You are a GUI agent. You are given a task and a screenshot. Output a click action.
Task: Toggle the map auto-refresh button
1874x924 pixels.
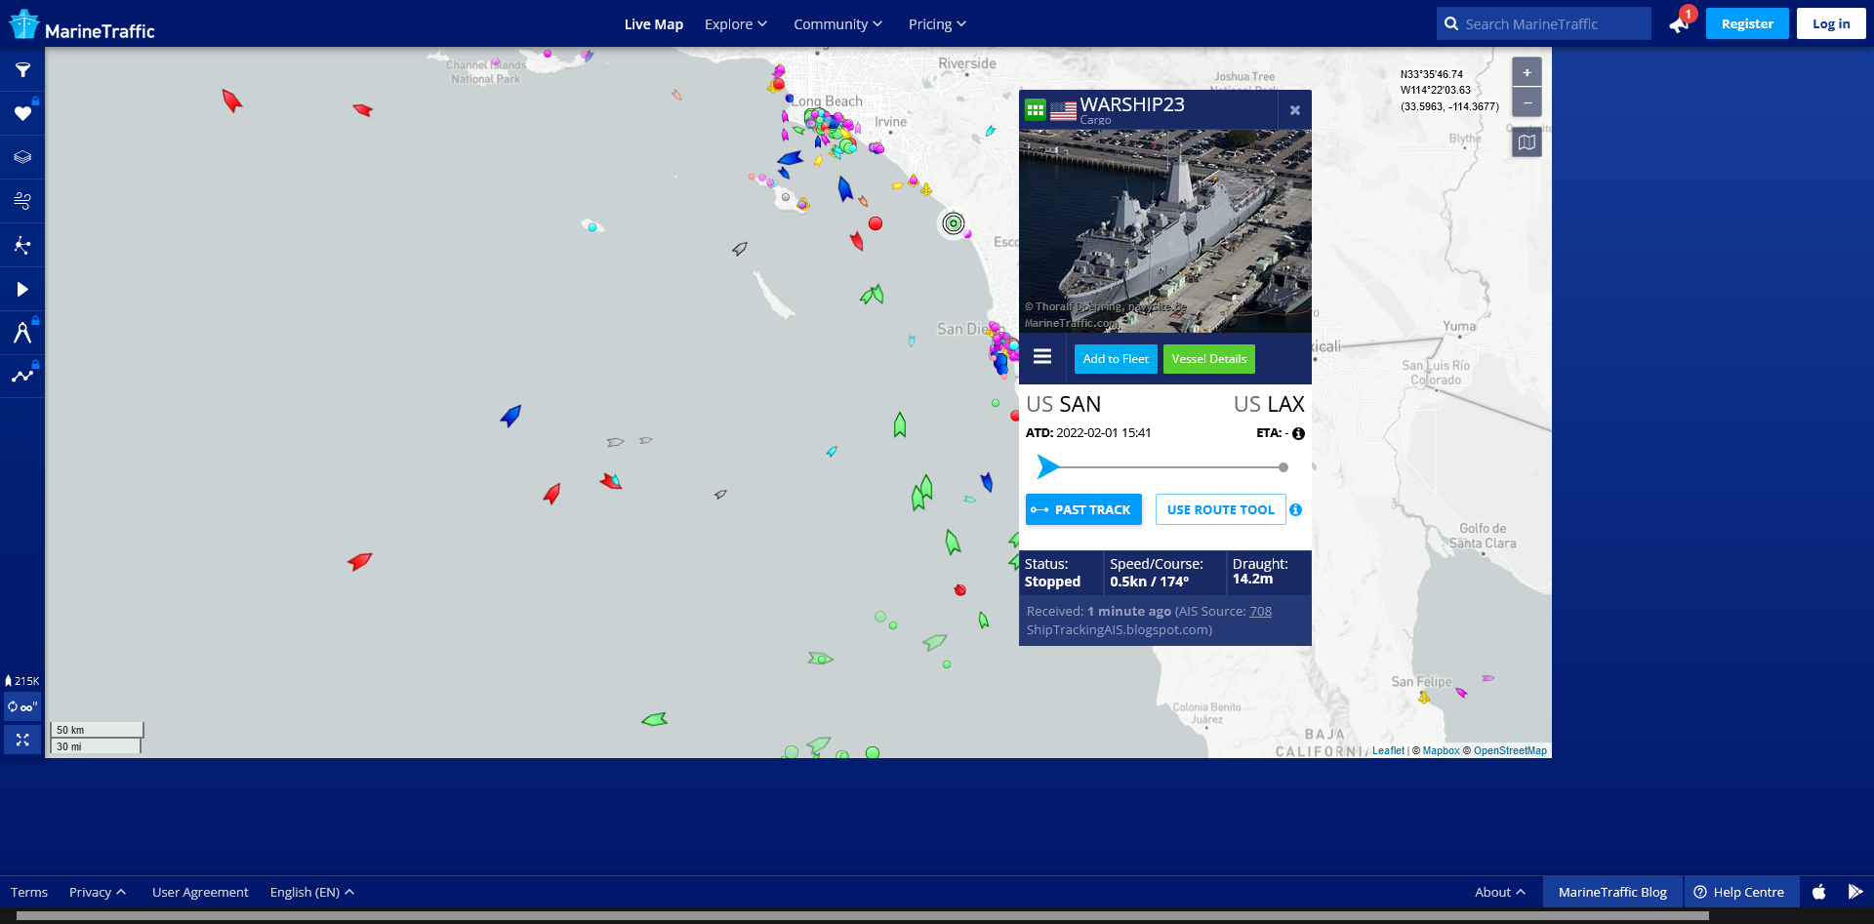point(22,706)
